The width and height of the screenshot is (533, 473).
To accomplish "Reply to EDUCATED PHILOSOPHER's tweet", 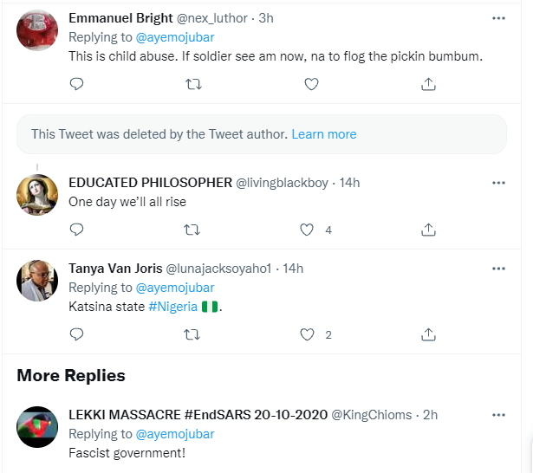I will click(x=76, y=230).
